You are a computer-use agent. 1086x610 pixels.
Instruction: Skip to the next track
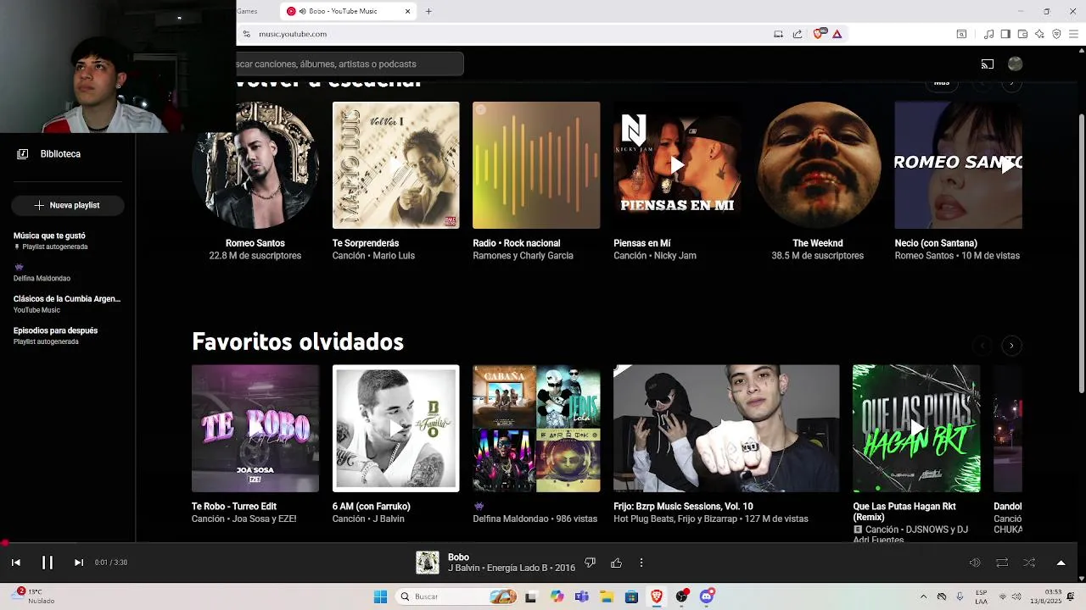tap(79, 563)
